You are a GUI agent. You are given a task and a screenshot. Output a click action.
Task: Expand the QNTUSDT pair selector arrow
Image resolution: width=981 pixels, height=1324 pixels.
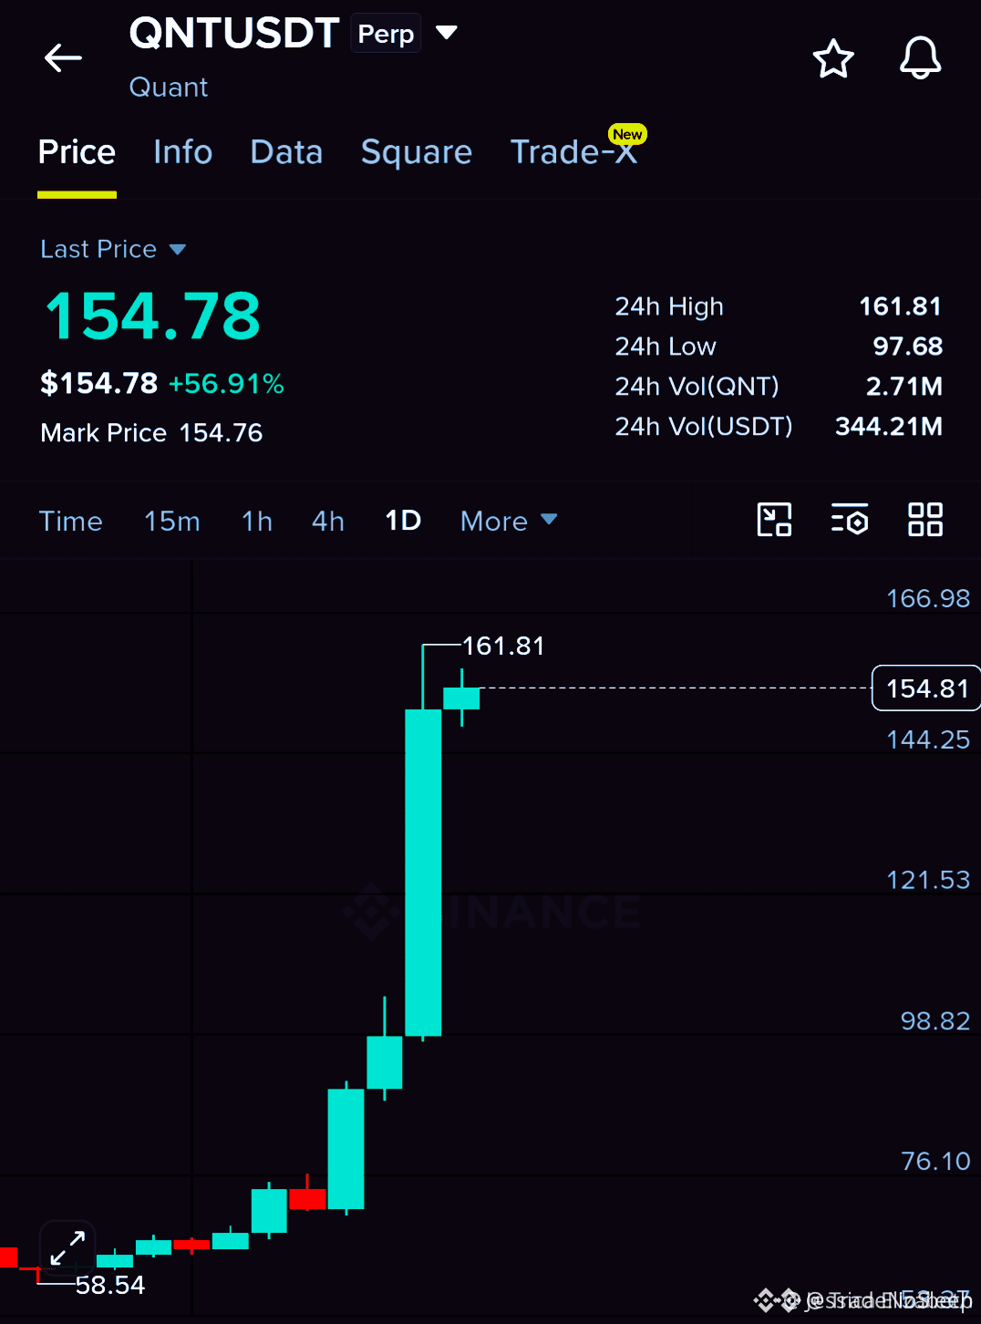446,33
